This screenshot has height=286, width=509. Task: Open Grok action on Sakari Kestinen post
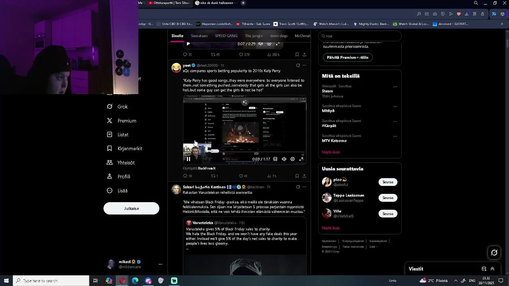[298, 187]
